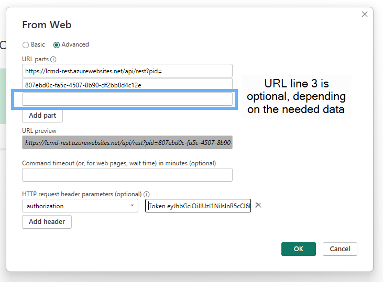Click the From Web dialog title
The image size is (383, 282).
click(47, 25)
